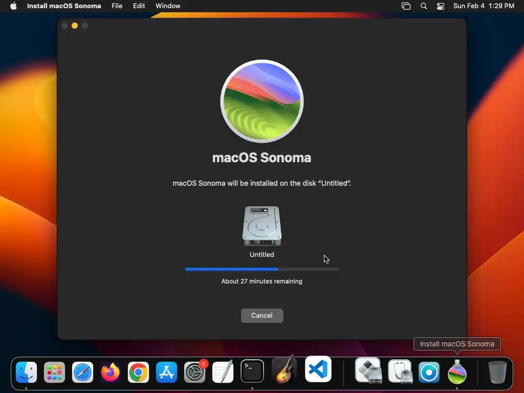
Task: Open Spotlight search in menu bar
Action: point(424,6)
